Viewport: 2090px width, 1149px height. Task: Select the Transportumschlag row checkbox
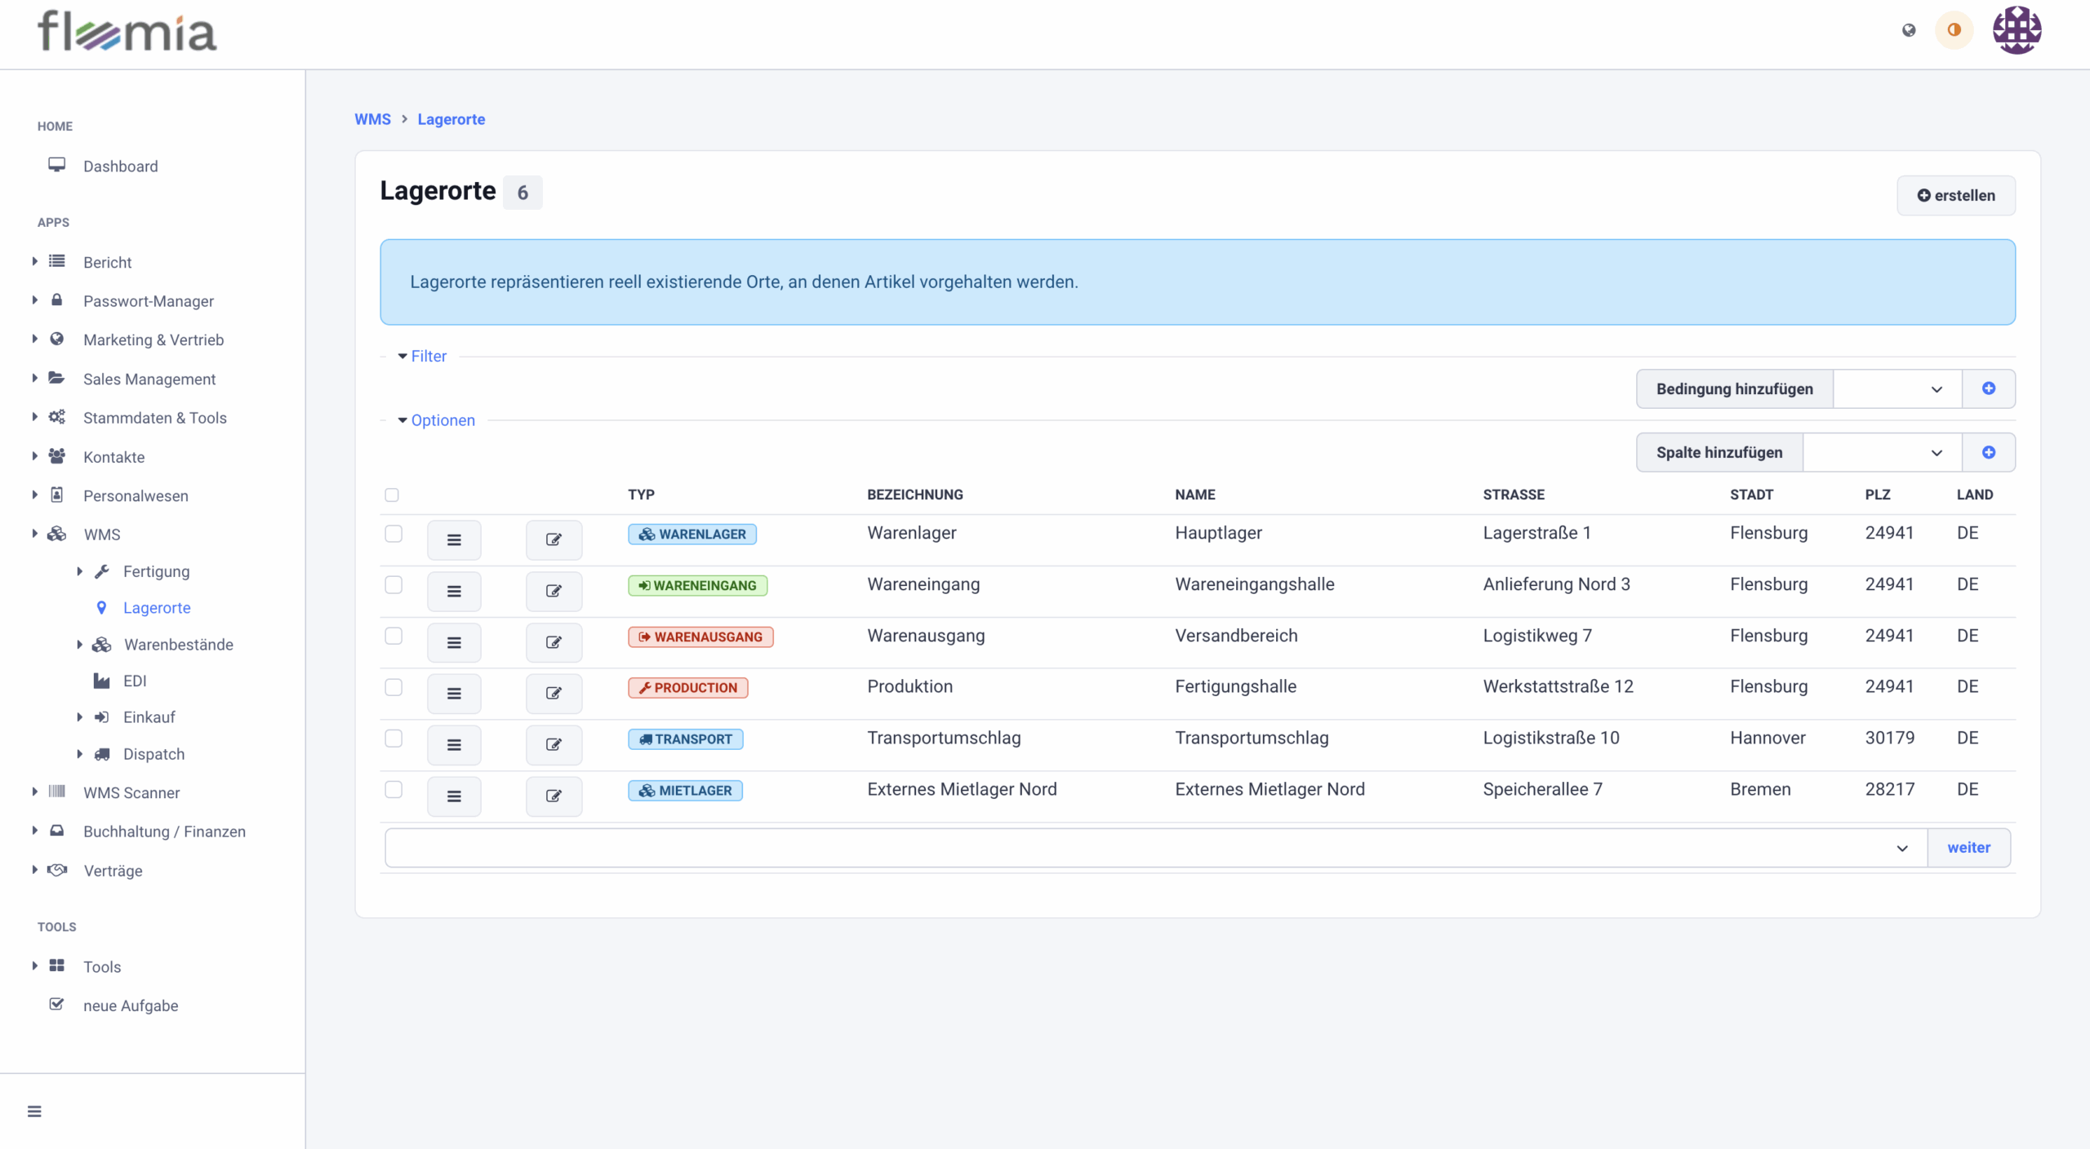coord(394,738)
